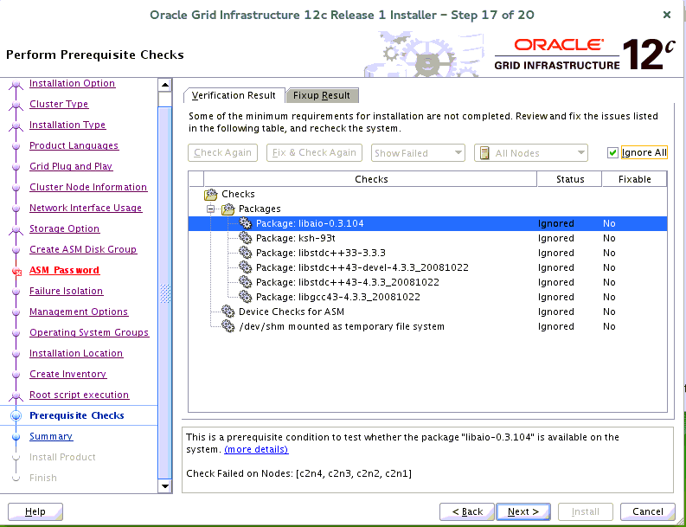The image size is (686, 527).
Task: Go to Product Languages step
Action: (x=74, y=145)
